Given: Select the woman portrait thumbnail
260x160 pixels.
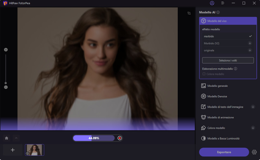Looking at the screenshot, I should (x=34, y=150).
